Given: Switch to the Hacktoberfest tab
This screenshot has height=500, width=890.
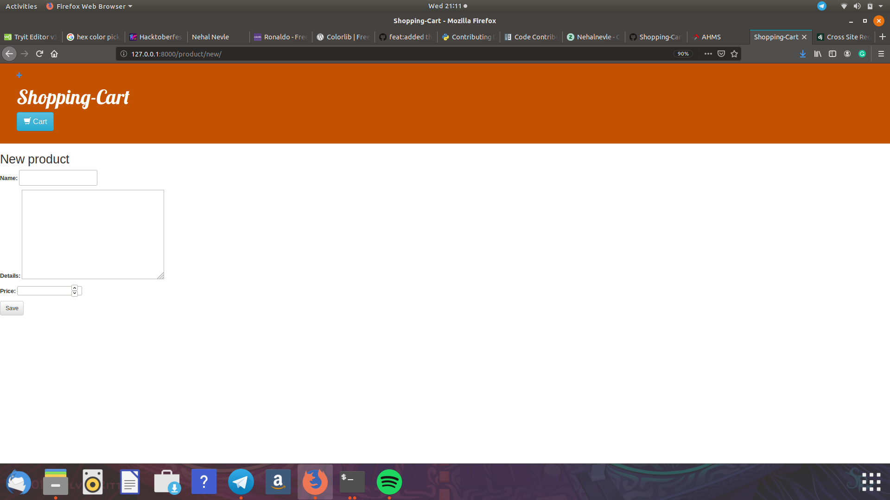Looking at the screenshot, I should (x=156, y=37).
